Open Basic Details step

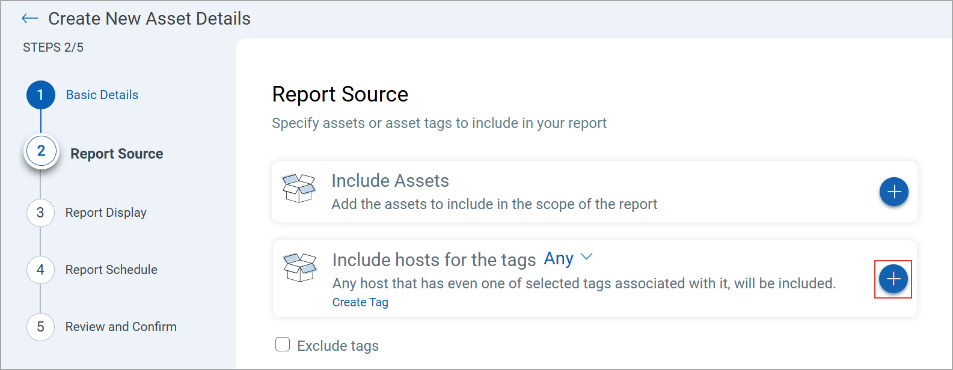102,95
